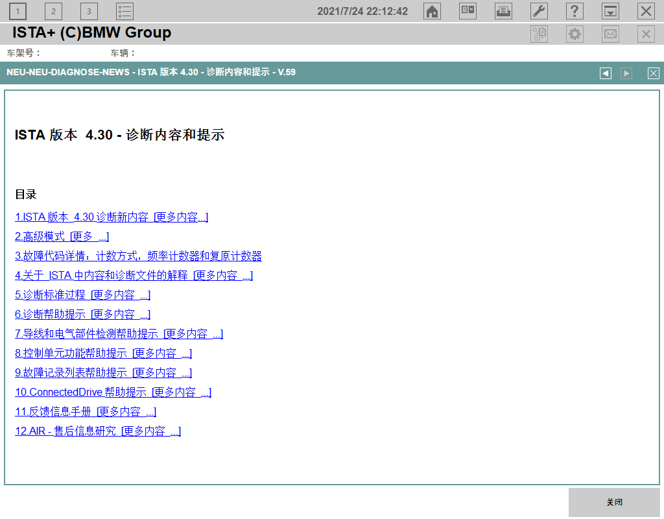
Task: Open the help question mark icon
Action: click(575, 11)
